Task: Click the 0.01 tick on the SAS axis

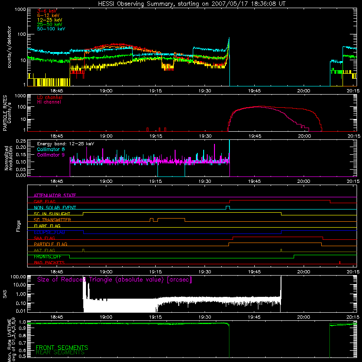Action: click(21, 311)
